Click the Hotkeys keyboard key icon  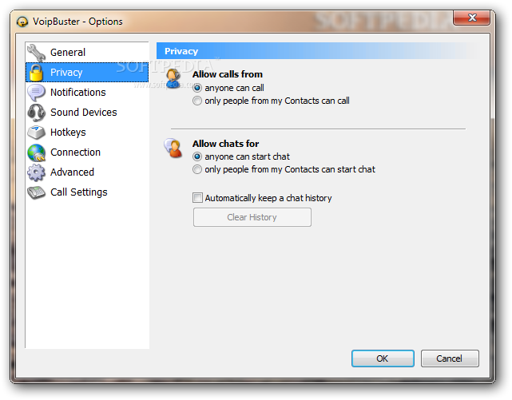[x=36, y=133]
